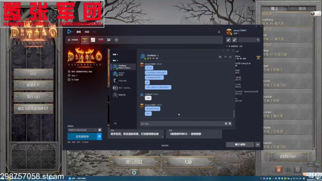Click the refresh icon in chat header
The image size is (322, 181).
click(230, 57)
